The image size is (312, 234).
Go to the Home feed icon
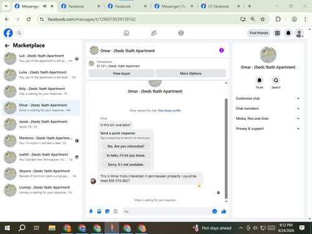pyautogui.click(x=126, y=33)
